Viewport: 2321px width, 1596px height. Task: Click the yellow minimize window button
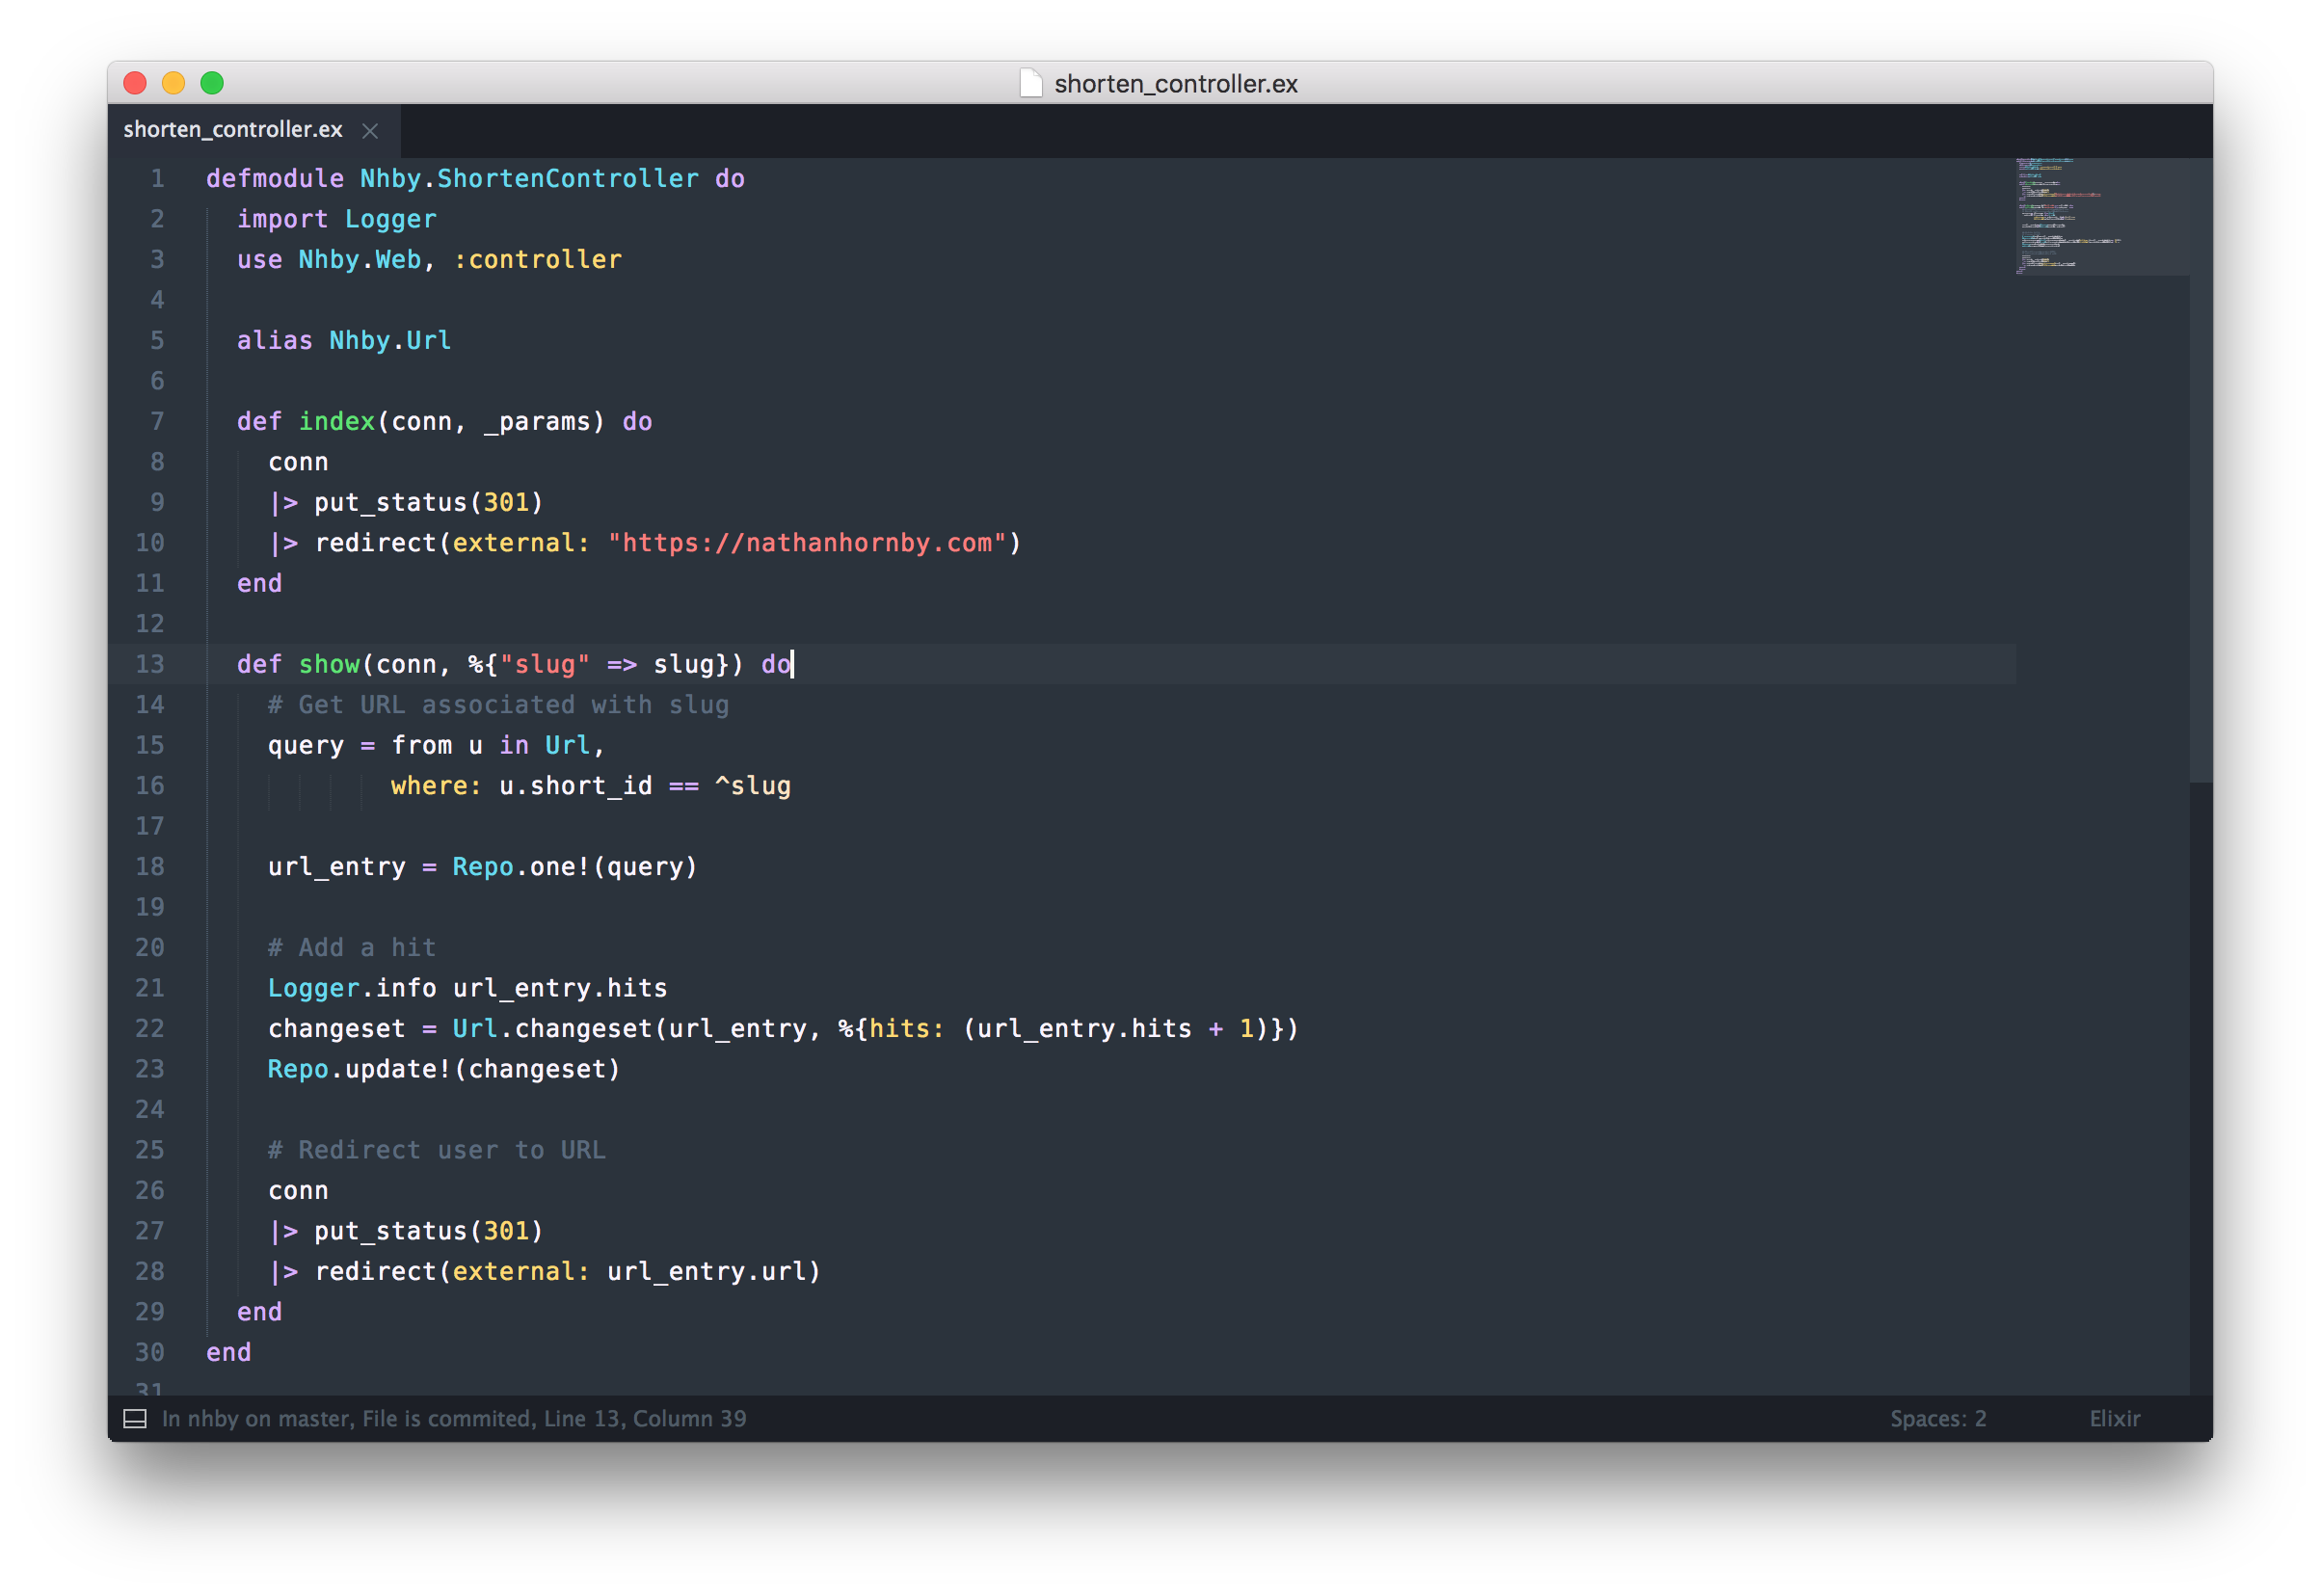point(173,83)
